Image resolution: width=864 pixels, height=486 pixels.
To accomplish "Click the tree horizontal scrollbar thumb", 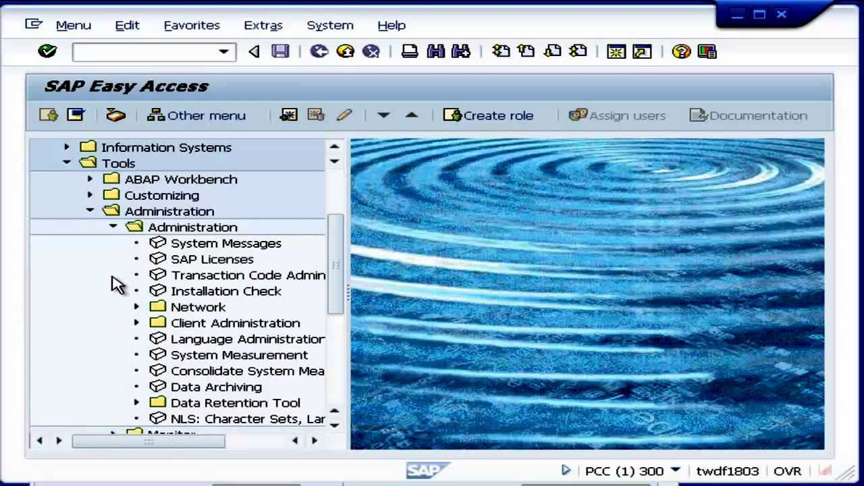I will 148,441.
